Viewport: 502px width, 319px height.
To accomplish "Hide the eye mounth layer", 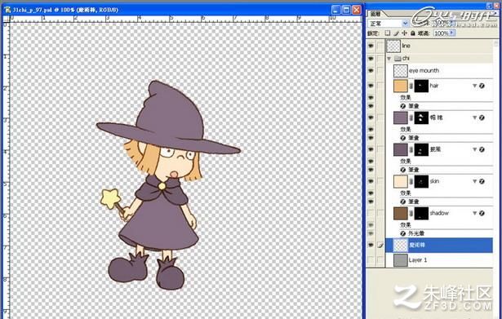I will (371, 71).
